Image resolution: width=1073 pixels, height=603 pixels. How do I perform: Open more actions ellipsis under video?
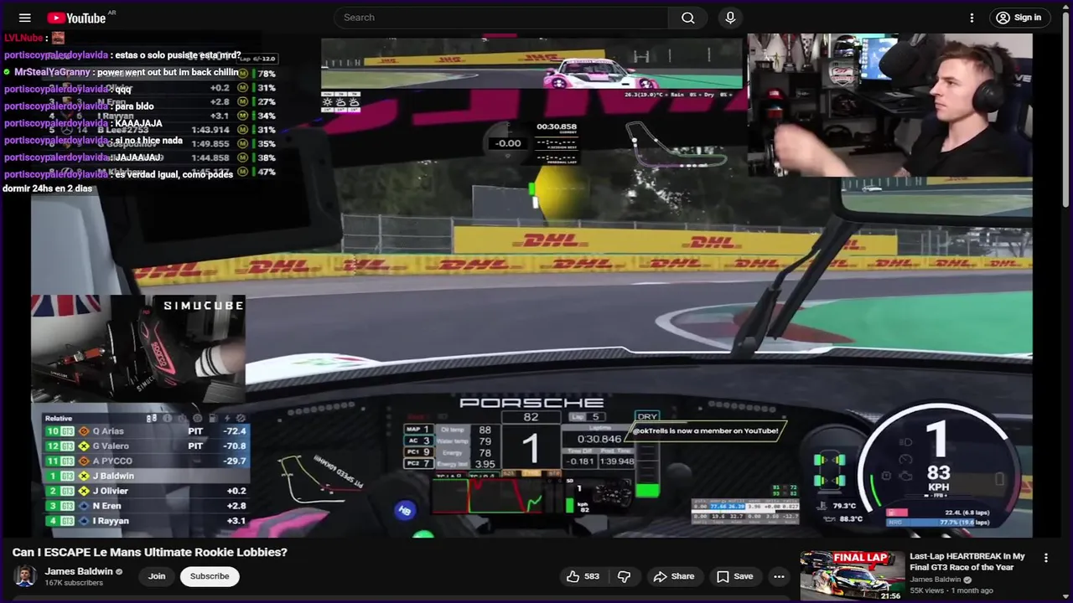click(x=779, y=576)
